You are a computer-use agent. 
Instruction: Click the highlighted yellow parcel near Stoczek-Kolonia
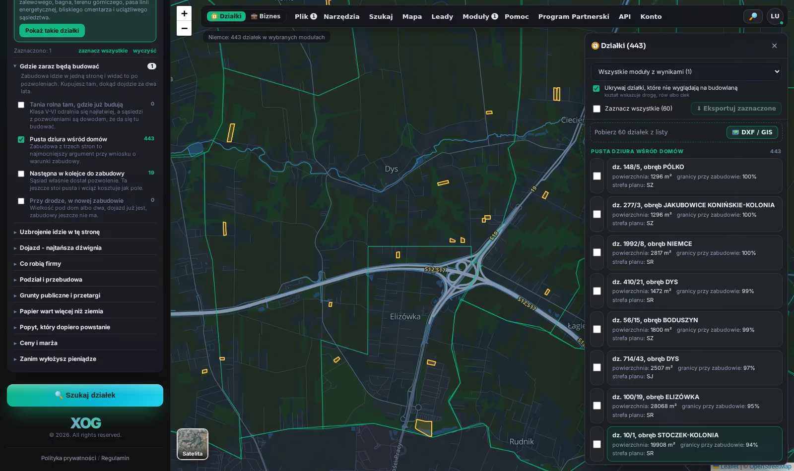pos(424,427)
